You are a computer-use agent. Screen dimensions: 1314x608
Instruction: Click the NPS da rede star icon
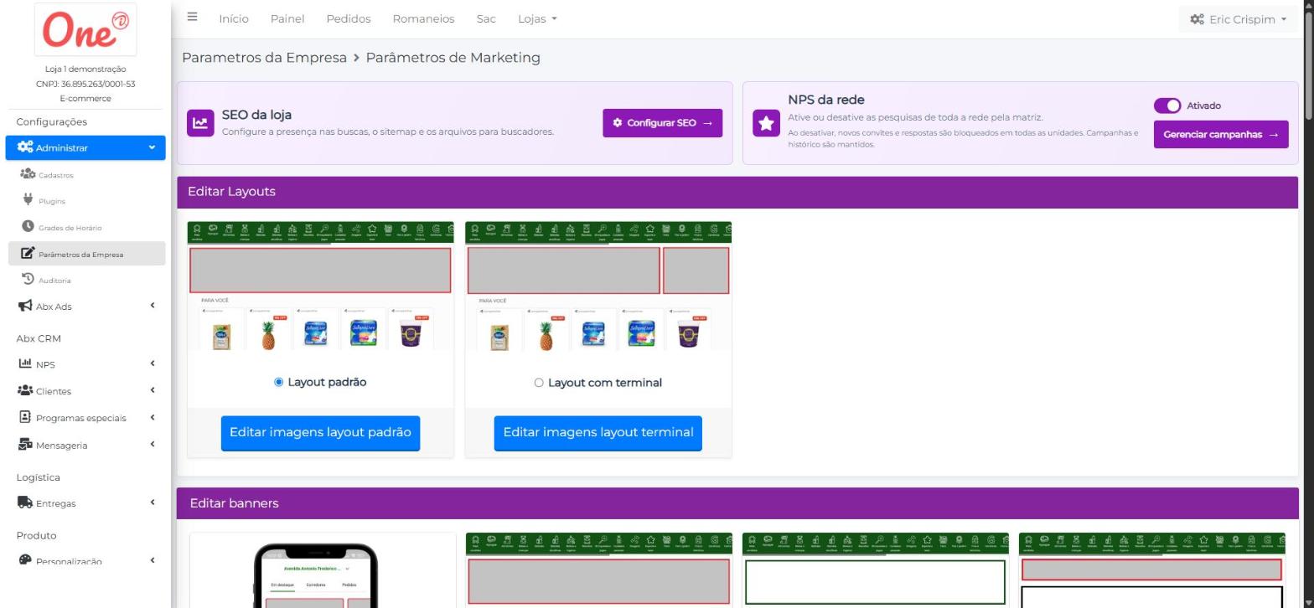(766, 123)
